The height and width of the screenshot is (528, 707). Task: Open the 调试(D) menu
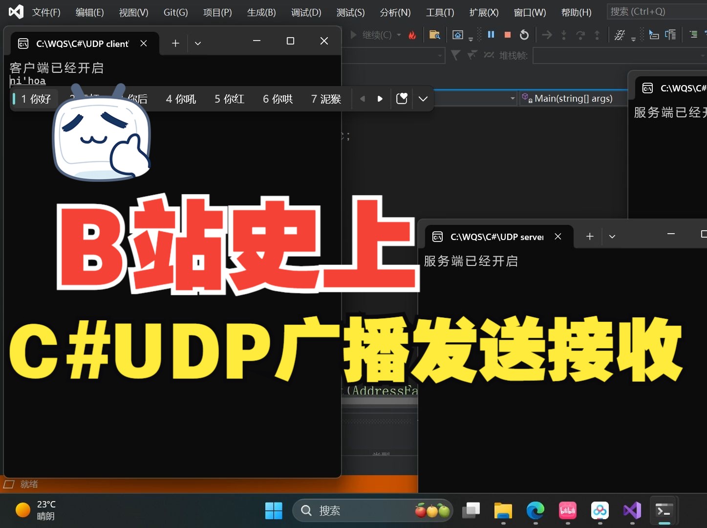click(306, 12)
